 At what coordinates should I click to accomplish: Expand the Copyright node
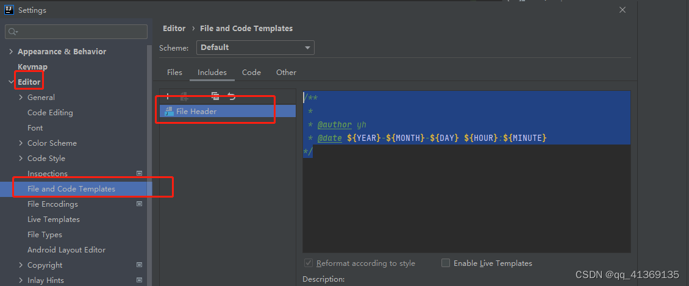click(21, 265)
